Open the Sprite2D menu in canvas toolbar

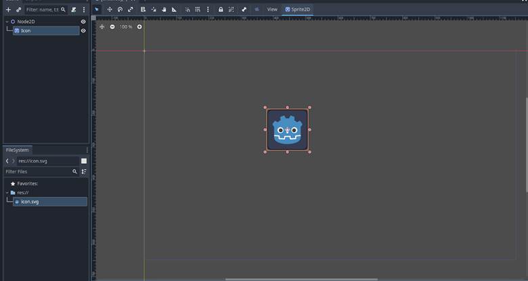click(297, 9)
